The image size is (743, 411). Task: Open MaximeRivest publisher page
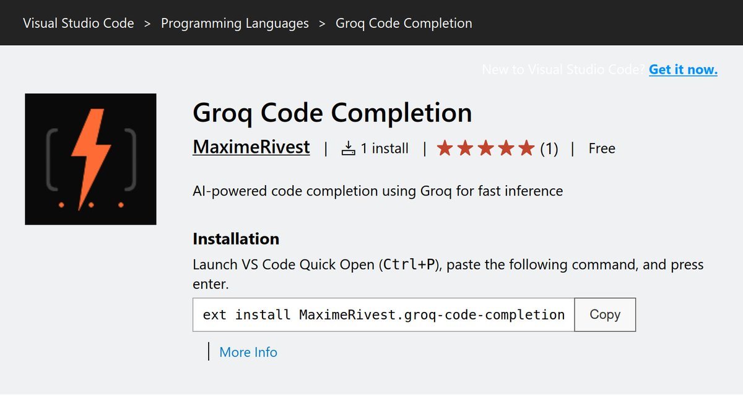tap(251, 147)
